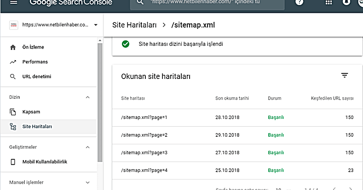Open the hamburger main menu
Viewport: 363px width, 190px height.
point(13,2)
